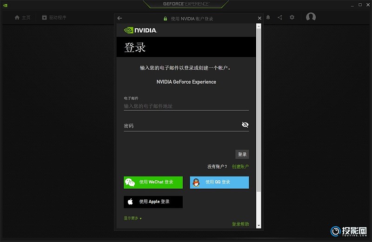Open settings via the gear icon
The height and width of the screenshot is (242, 372).
pos(292,17)
